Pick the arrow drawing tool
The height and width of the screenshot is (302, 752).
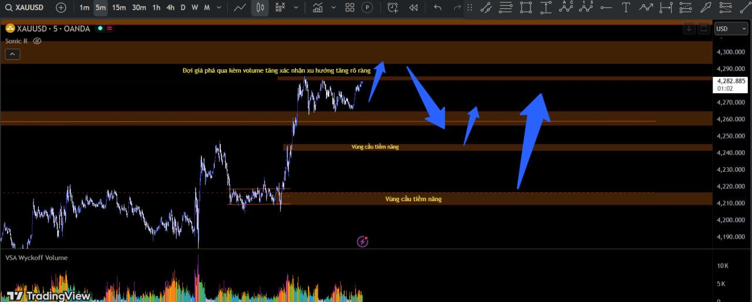coord(708,8)
